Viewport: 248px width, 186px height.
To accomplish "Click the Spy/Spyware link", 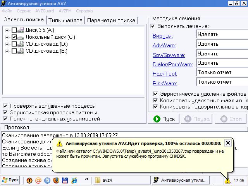I will click(x=169, y=55).
